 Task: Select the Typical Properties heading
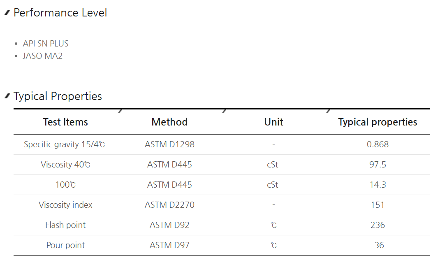pos(58,96)
